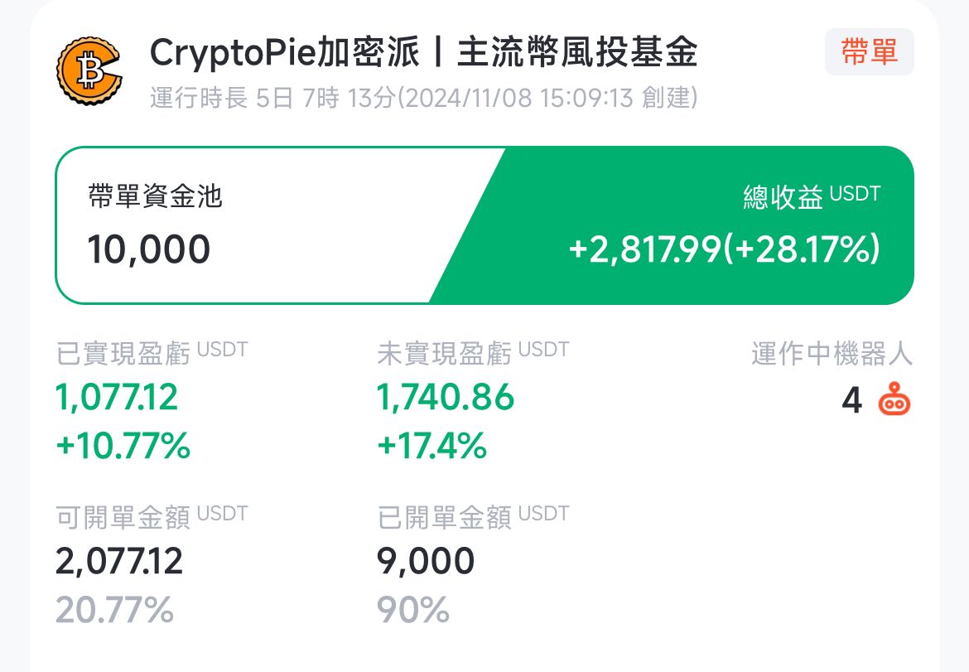Screen dimensions: 969x672
Task: Click the 90% opened order percentage
Action: click(412, 611)
